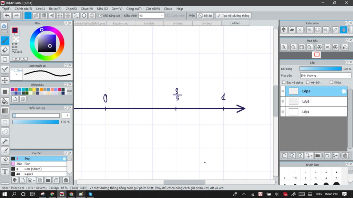Delete the selected brush with trash icon

pos(66,180)
